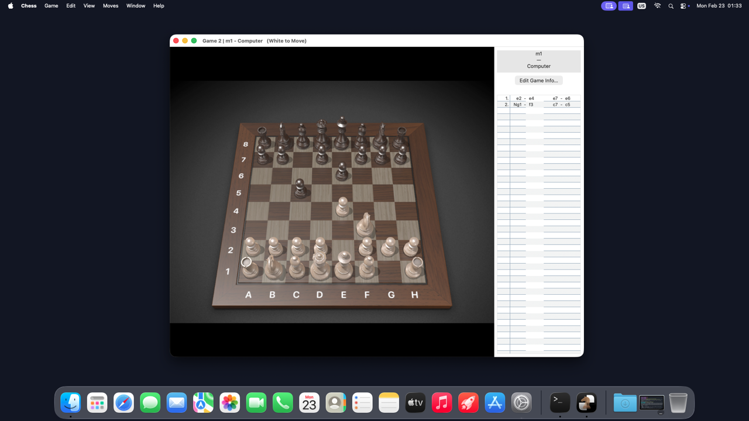Screen dimensions: 749x421
Task: Select the e7 - e6 move entry
Action: [x=561, y=99]
